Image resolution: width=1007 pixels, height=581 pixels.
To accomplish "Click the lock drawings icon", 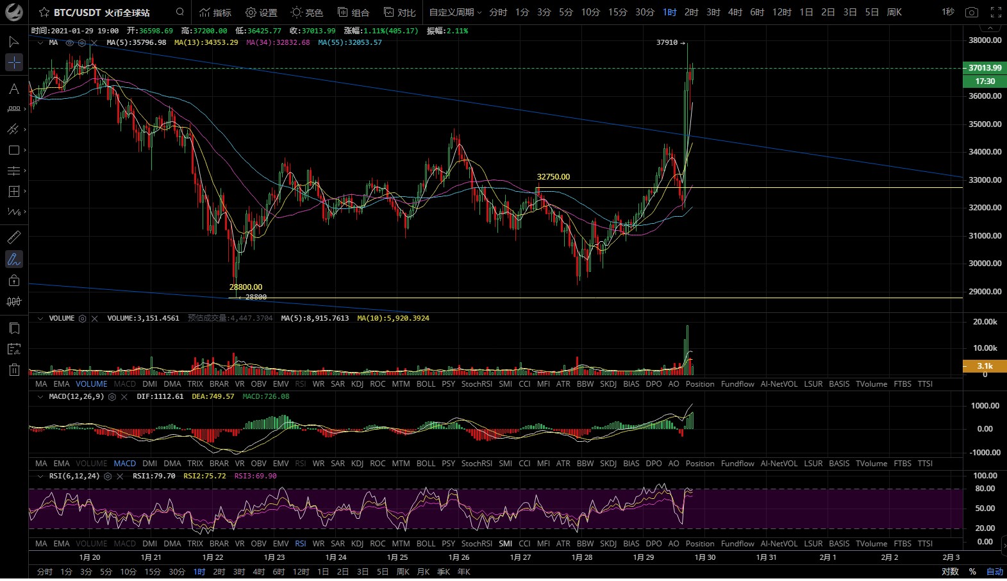I will (x=13, y=280).
